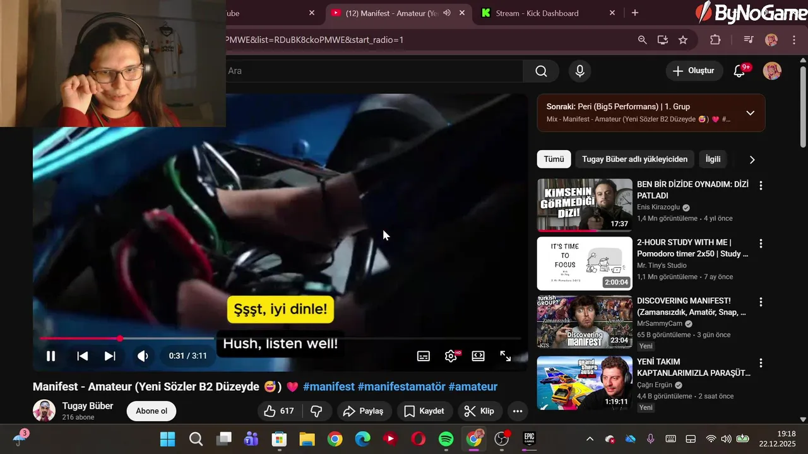This screenshot has width=808, height=454.
Task: Go to the previous video in the player
Action: [83, 356]
